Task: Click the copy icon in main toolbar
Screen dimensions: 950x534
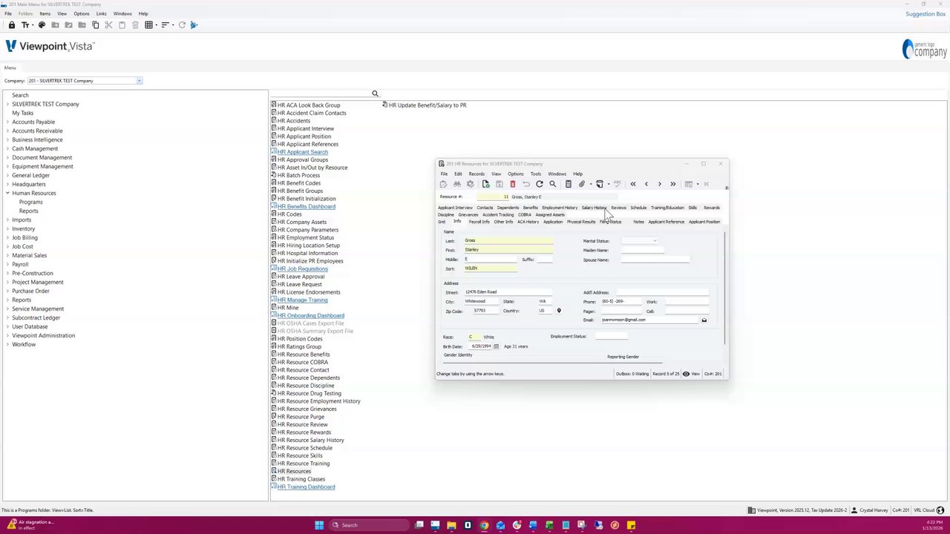Action: [x=95, y=25]
